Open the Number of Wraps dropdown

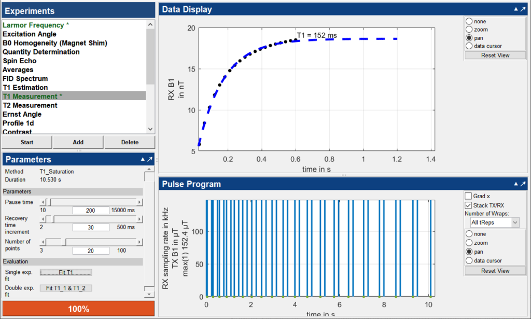pyautogui.click(x=494, y=223)
